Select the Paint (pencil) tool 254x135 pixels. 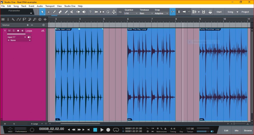[66, 12]
